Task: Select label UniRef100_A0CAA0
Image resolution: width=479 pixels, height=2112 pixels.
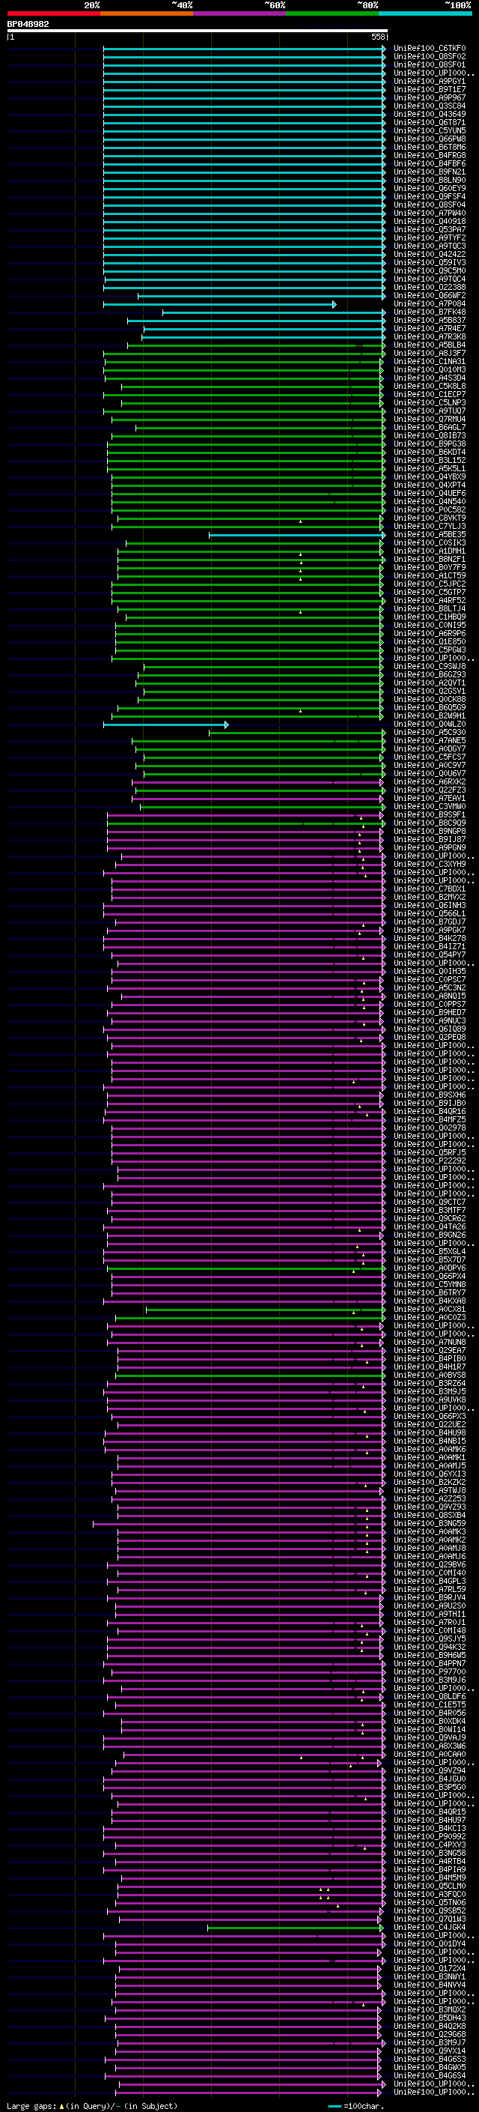Action: tap(430, 1754)
